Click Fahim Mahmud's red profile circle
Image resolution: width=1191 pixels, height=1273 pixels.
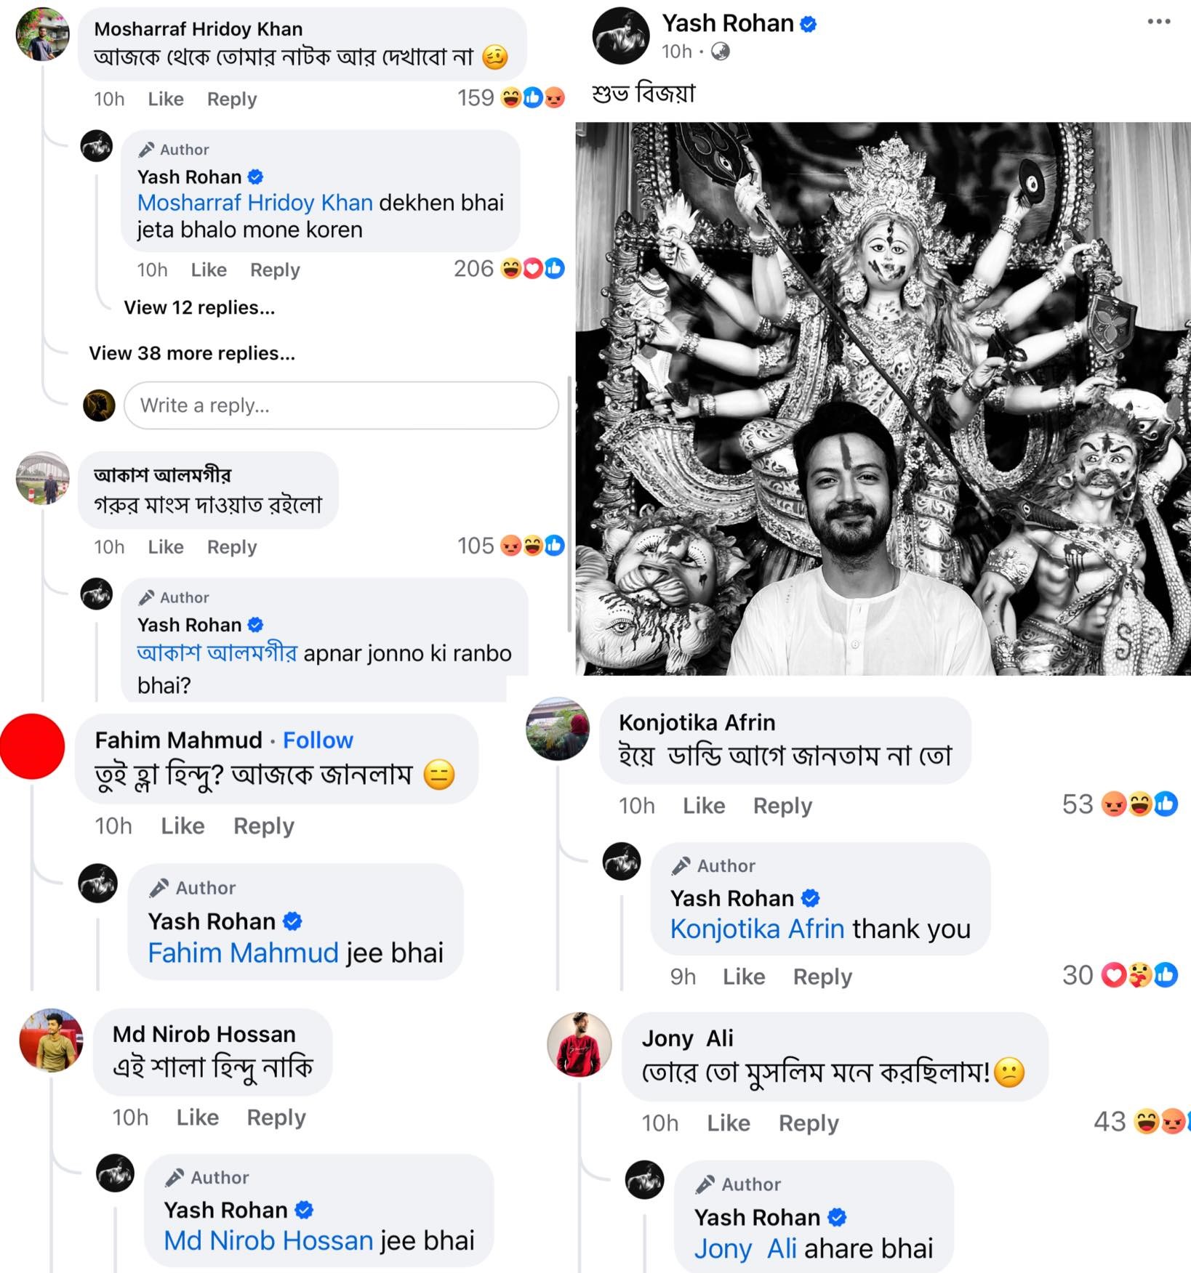(x=32, y=747)
